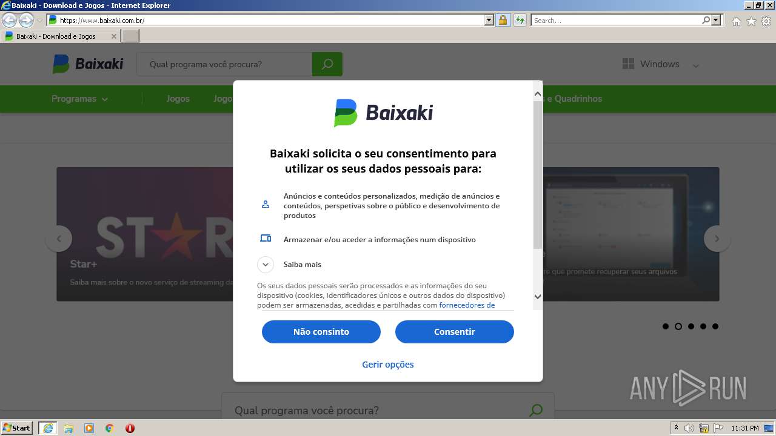Select the fifth carousel dot
Screen dimensions: 776x436
(715, 326)
